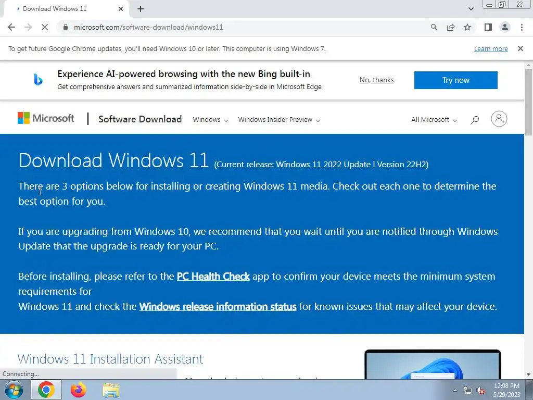Open a new tab with the plus button

coord(141,9)
